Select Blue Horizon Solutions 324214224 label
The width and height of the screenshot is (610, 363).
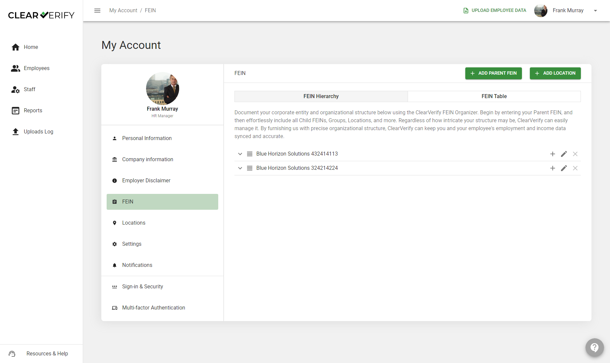(297, 168)
